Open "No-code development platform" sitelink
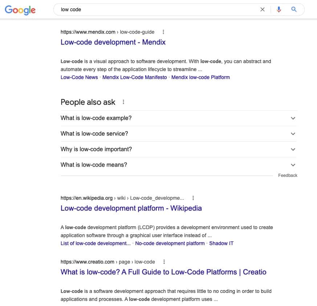The width and height of the screenshot is (317, 306). (x=170, y=243)
